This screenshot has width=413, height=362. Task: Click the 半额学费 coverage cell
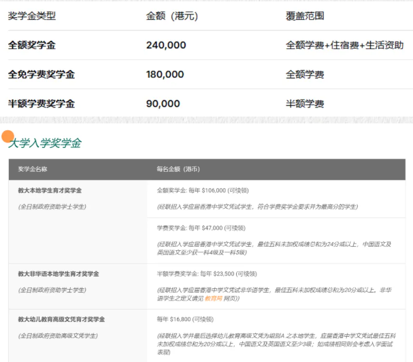[x=305, y=104]
